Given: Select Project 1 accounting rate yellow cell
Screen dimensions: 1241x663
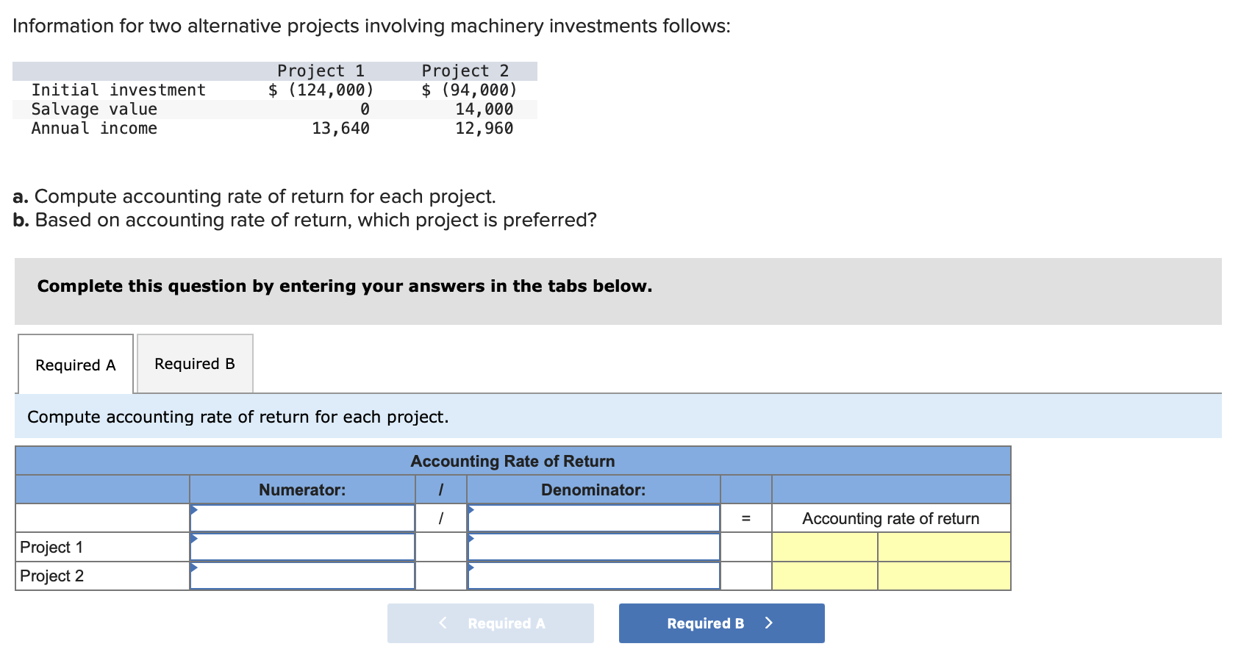Looking at the screenshot, I should click(x=823, y=546).
